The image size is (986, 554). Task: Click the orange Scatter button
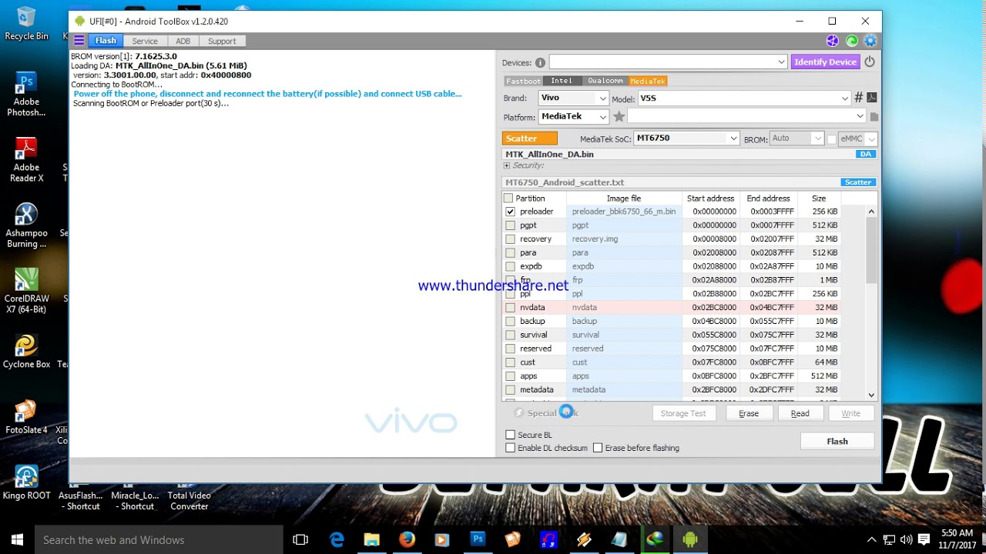coord(529,138)
